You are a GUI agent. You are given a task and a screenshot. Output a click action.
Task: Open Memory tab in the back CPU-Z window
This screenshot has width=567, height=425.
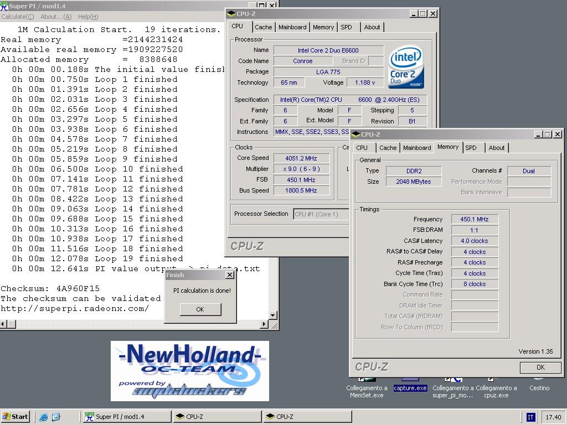pos(323,27)
